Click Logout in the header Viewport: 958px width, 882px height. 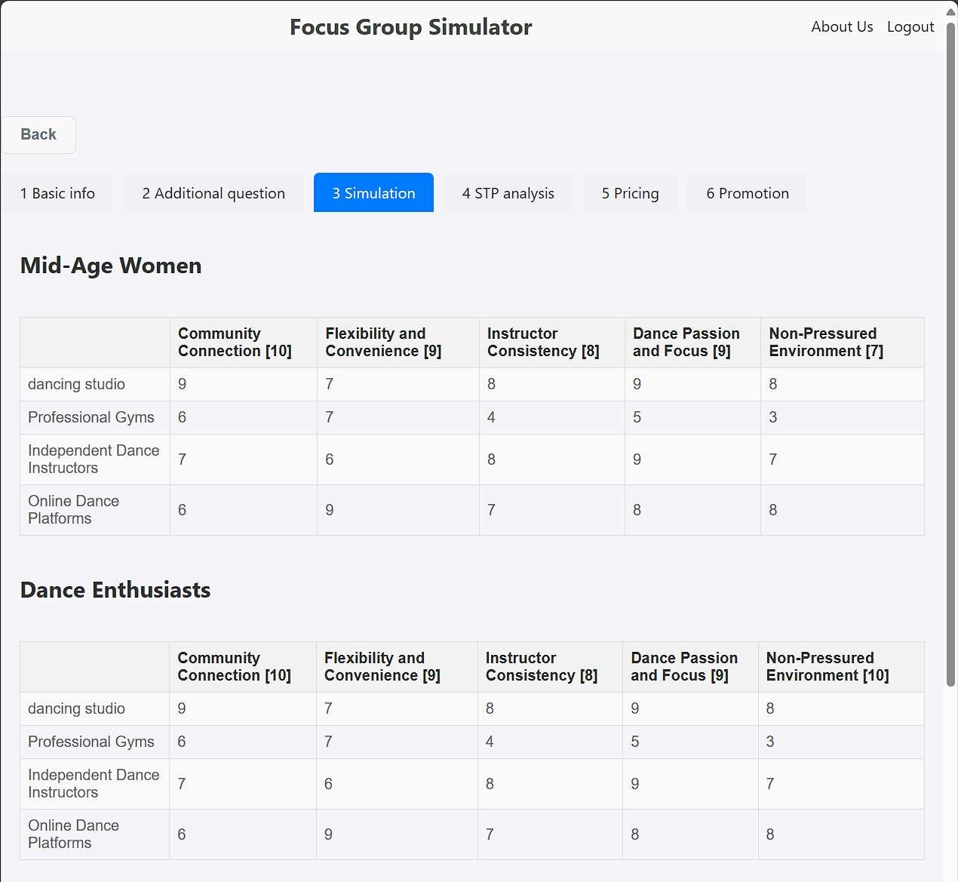tap(910, 27)
